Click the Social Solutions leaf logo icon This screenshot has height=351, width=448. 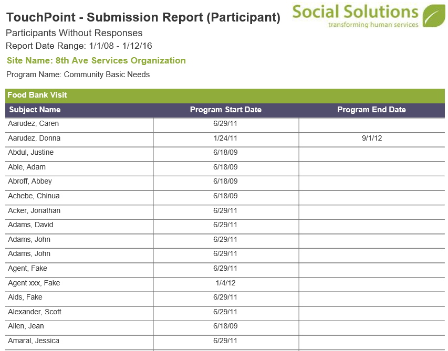433,16
